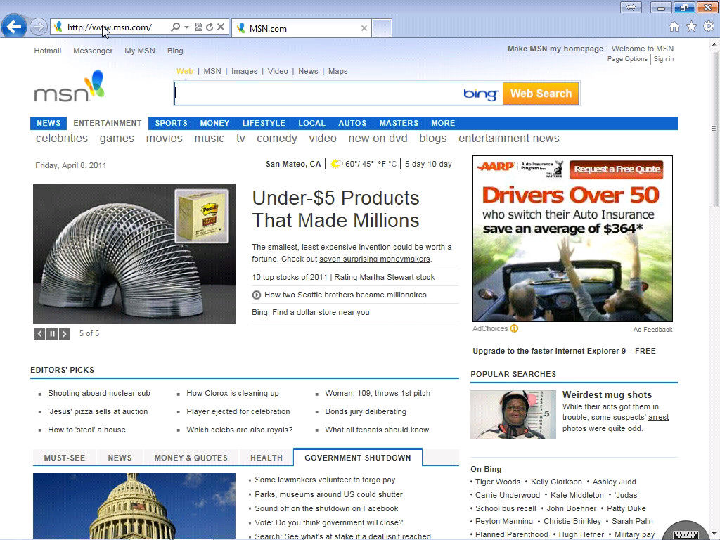The width and height of the screenshot is (720, 540).
Task: Switch temperature units to °F
Action: 382,164
